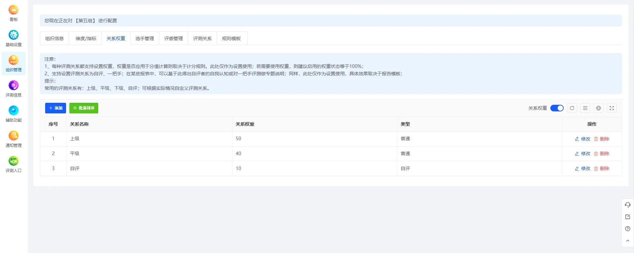Image resolution: width=634 pixels, height=253 pixels.
Task: Switch to the 维度/指标 tab
Action: [86, 38]
